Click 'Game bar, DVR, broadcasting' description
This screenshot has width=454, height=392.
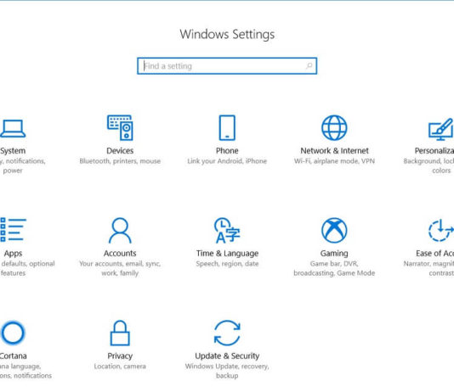coord(334,268)
